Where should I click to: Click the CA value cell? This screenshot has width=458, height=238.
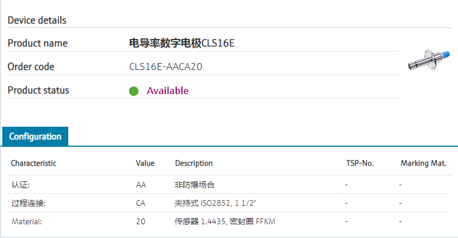pos(141,203)
